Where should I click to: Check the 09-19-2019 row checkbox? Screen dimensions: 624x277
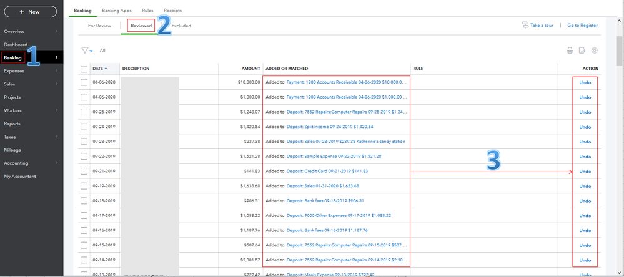click(x=84, y=186)
